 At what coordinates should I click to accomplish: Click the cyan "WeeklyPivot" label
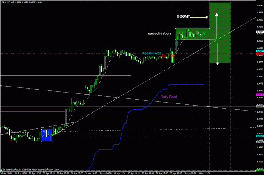point(151,53)
